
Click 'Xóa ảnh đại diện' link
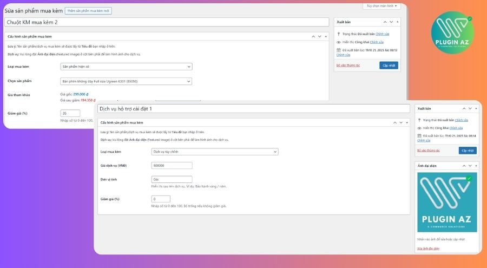[428, 249]
